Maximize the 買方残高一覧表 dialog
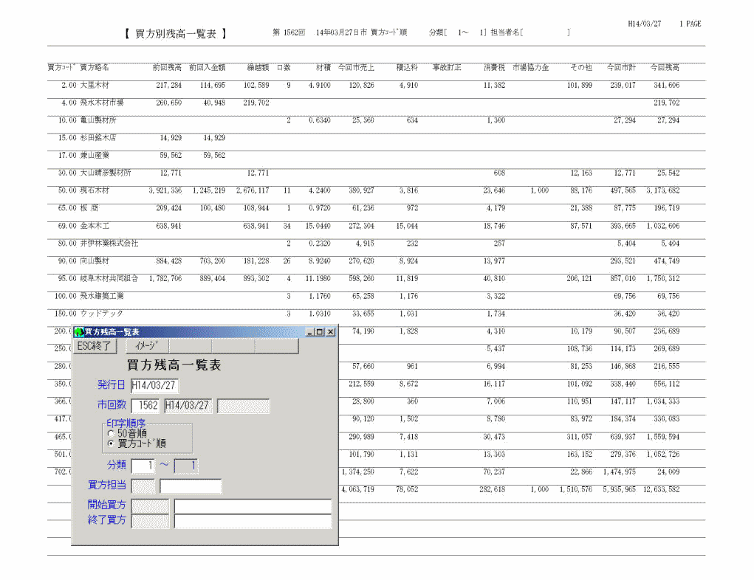 click(319, 332)
